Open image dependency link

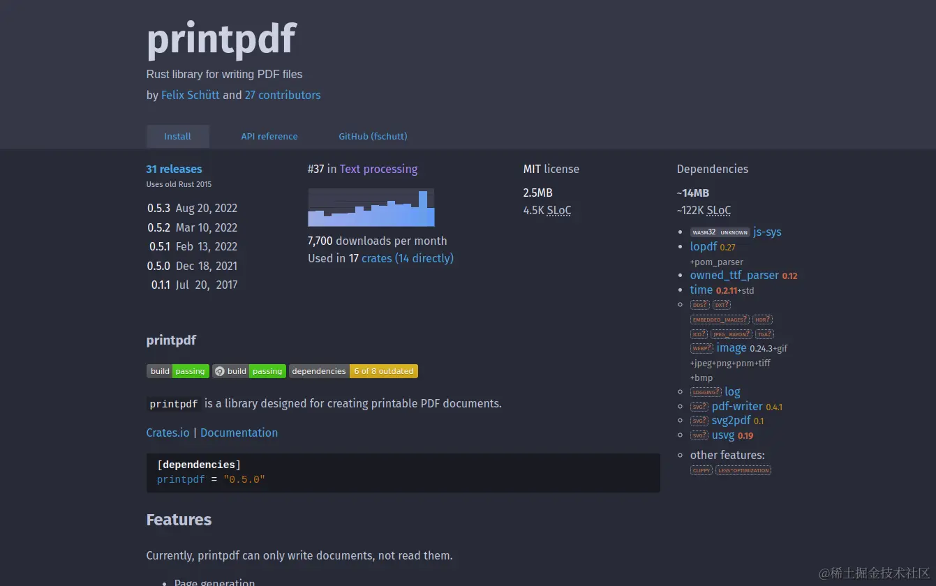click(x=731, y=347)
